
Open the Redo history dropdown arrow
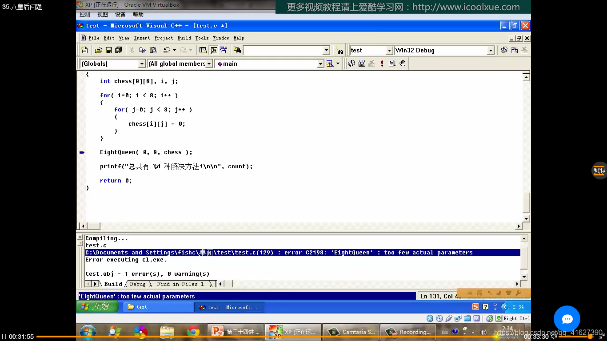click(x=191, y=50)
